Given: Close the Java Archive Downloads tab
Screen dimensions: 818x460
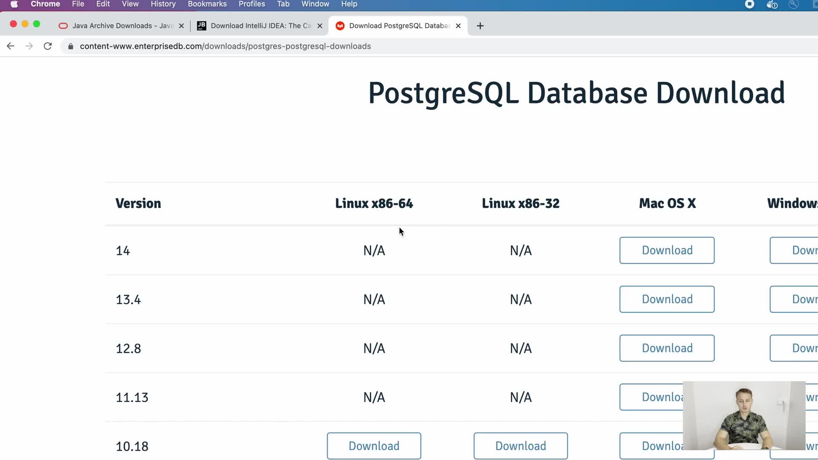Looking at the screenshot, I should pos(181,26).
